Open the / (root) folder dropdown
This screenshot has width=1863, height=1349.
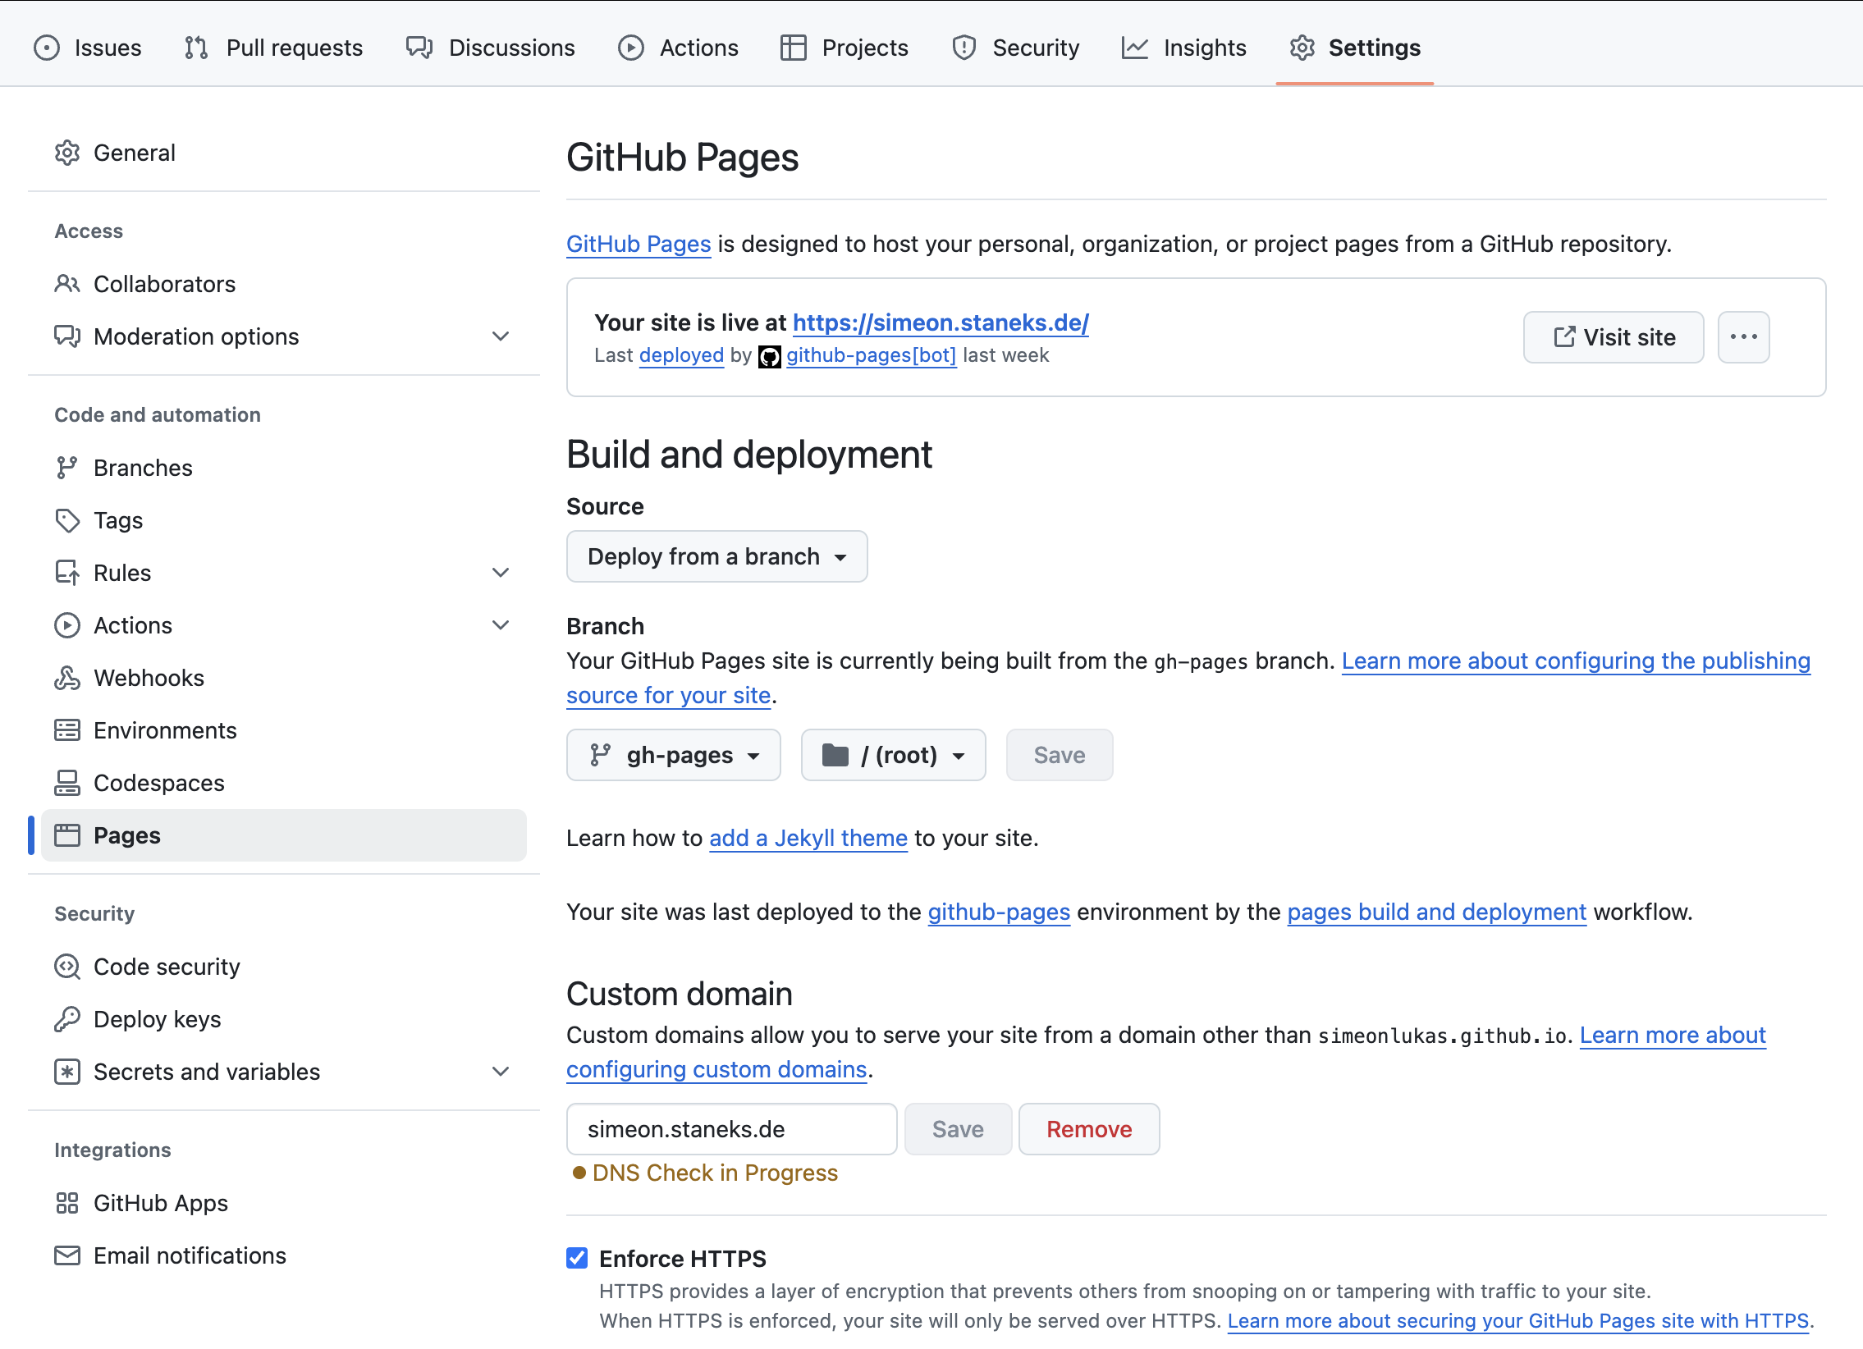[893, 755]
